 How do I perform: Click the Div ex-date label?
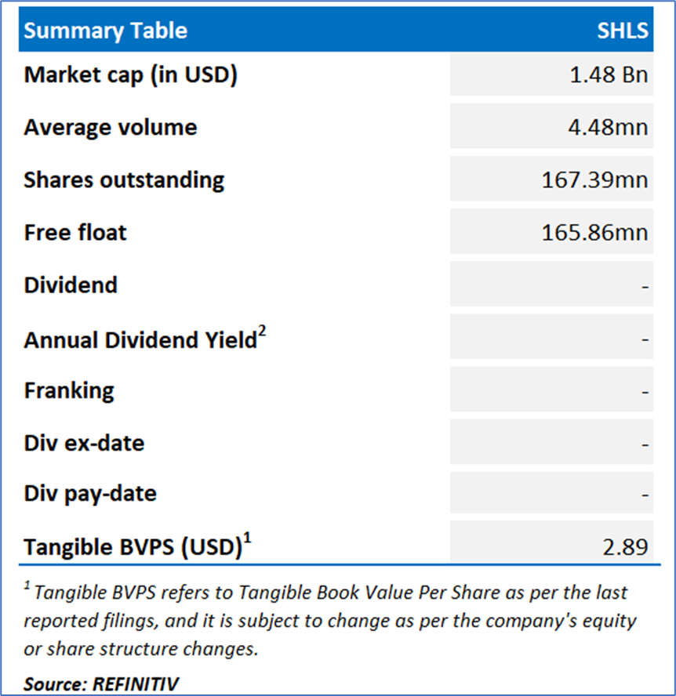[x=84, y=443]
